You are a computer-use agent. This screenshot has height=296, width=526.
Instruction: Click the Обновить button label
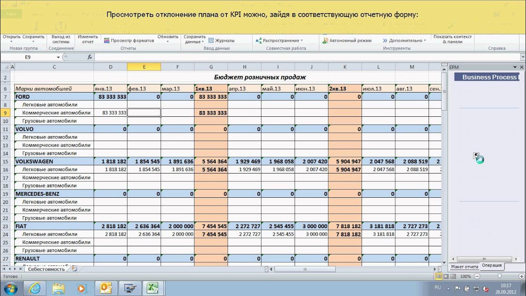pyautogui.click(x=168, y=37)
